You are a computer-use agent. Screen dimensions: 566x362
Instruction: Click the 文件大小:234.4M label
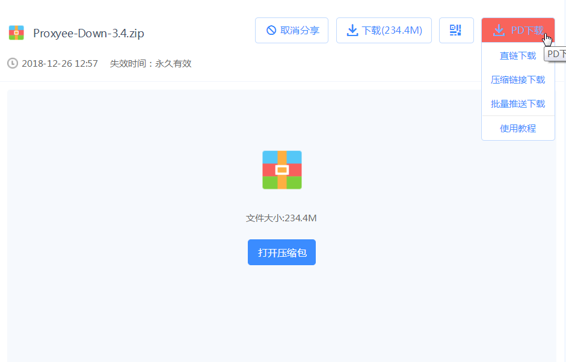pos(281,218)
